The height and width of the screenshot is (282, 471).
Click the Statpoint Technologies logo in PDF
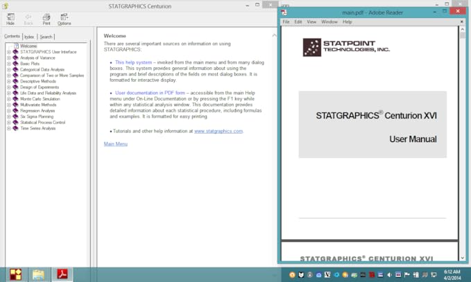pyautogui.click(x=346, y=47)
